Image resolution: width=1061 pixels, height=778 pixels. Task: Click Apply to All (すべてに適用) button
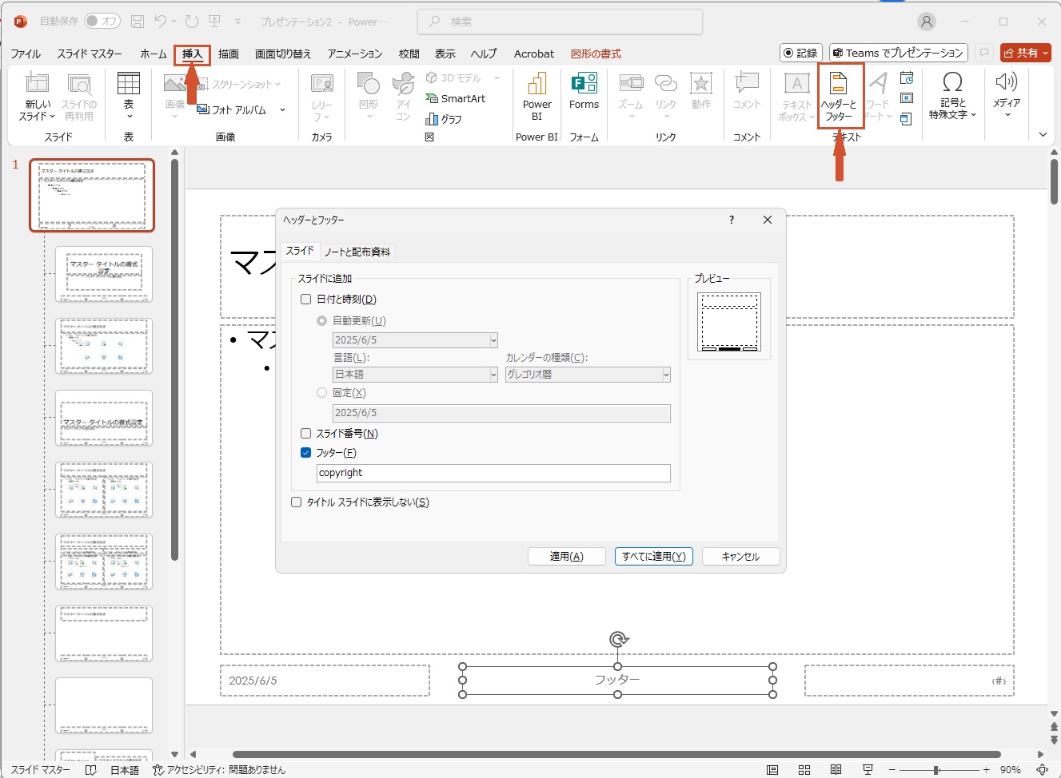(654, 557)
